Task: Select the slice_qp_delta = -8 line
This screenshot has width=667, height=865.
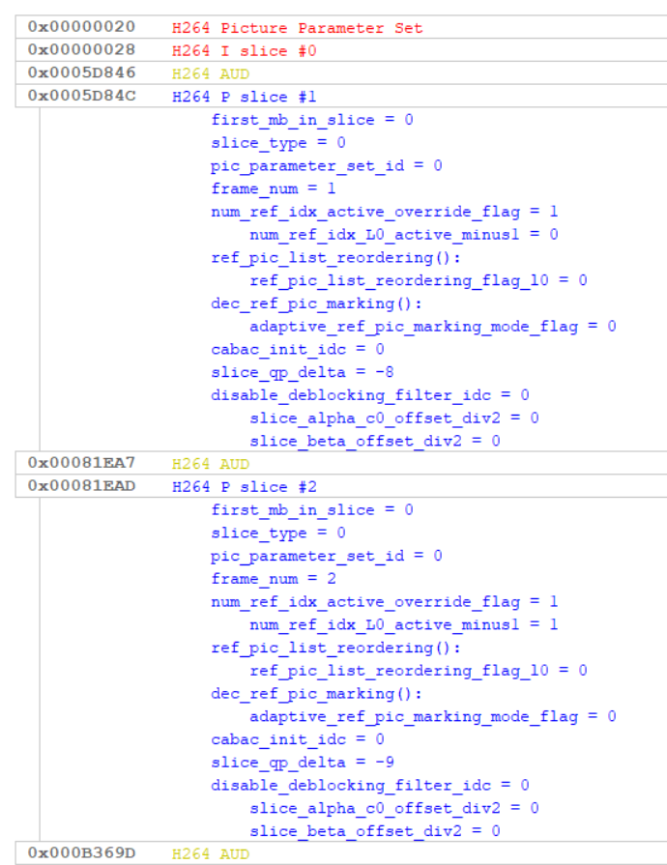Action: [303, 372]
